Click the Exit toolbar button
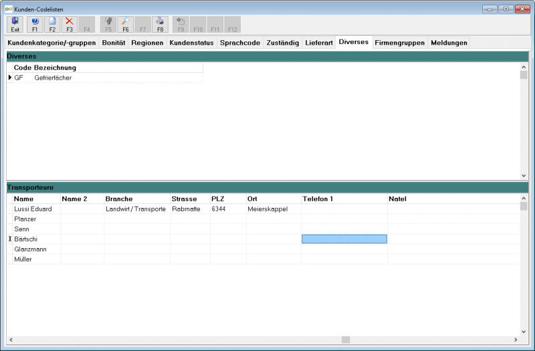The width and height of the screenshot is (535, 351). pyautogui.click(x=15, y=25)
